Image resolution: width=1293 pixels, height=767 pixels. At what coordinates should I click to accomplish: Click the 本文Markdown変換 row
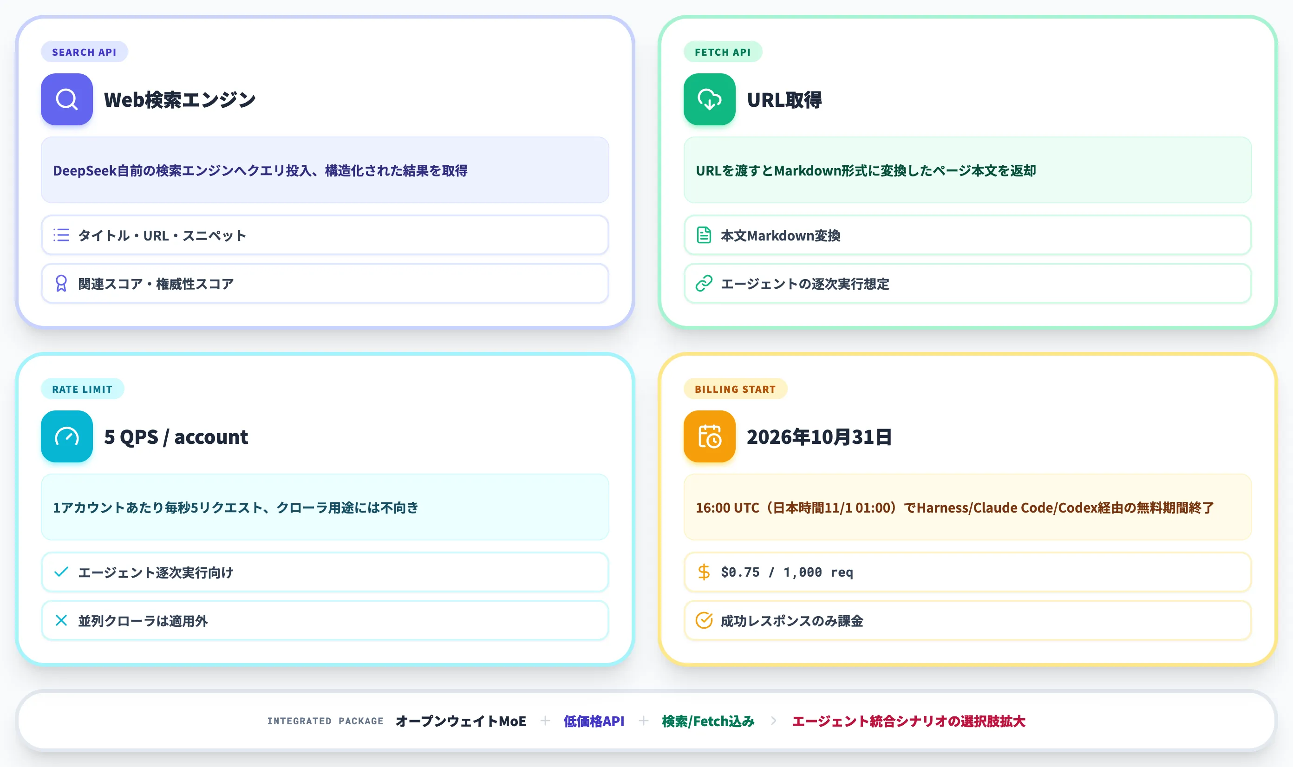tap(967, 235)
